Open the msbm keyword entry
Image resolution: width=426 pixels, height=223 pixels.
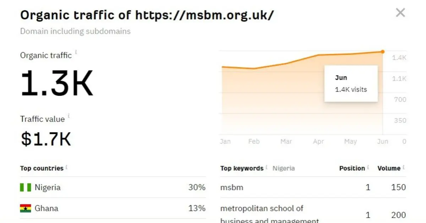coord(232,187)
